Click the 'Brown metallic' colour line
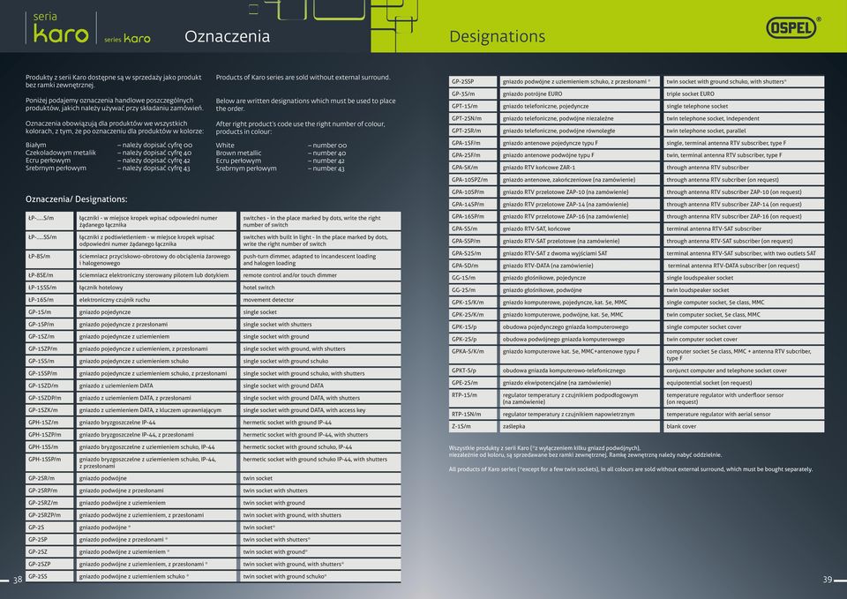This screenshot has width=847, height=599. coord(281,153)
